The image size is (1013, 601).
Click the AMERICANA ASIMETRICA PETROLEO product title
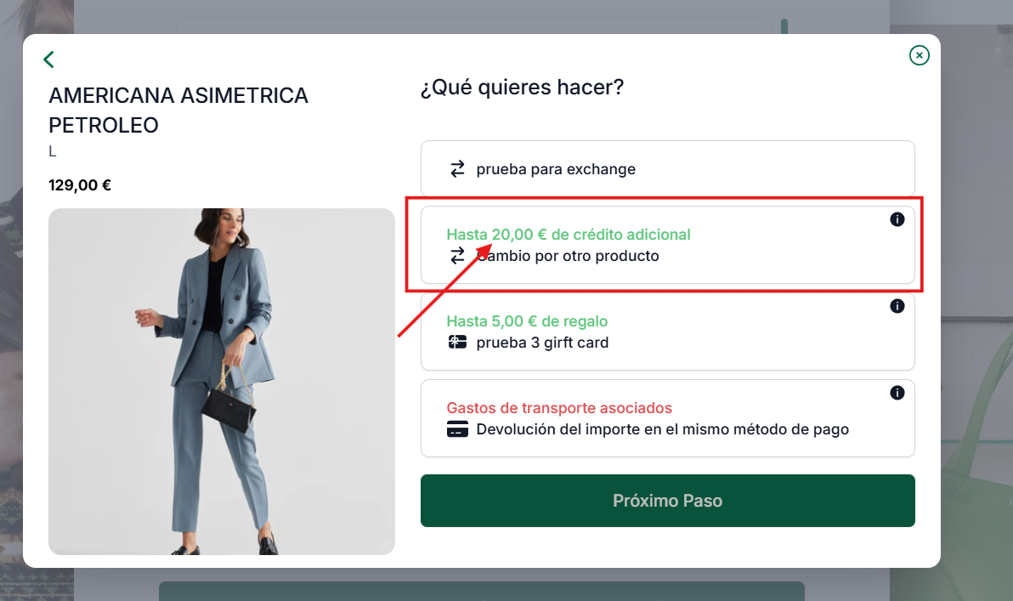(178, 110)
